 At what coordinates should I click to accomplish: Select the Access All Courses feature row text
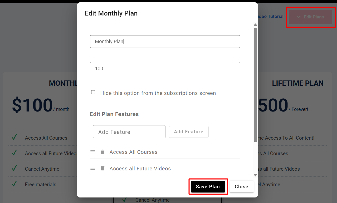pos(133,152)
